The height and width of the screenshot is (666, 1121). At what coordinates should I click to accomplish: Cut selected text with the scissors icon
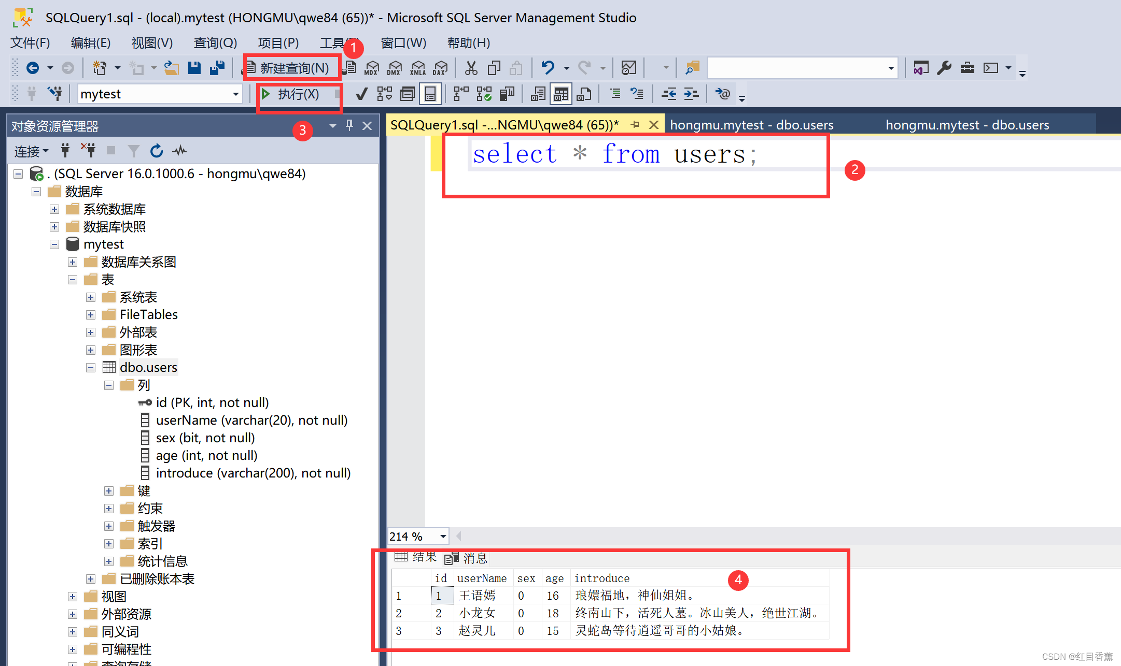pos(471,68)
